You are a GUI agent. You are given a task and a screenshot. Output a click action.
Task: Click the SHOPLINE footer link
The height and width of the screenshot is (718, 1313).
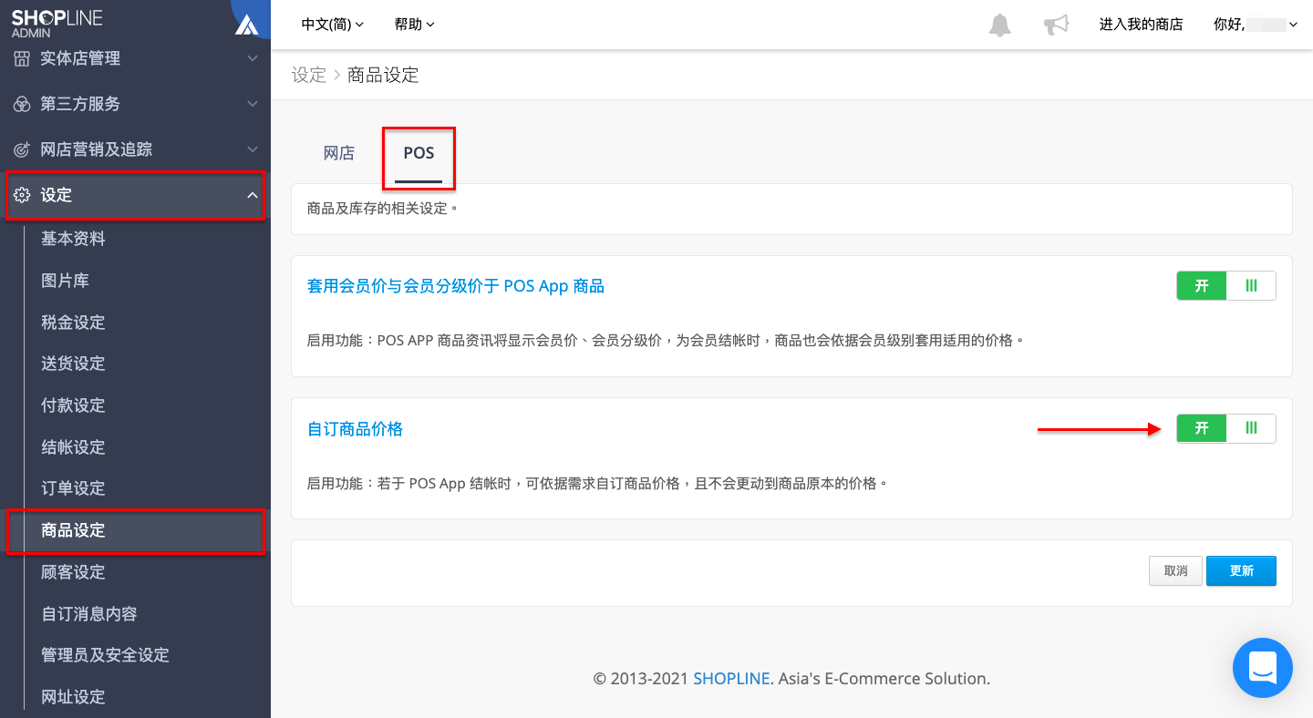732,679
